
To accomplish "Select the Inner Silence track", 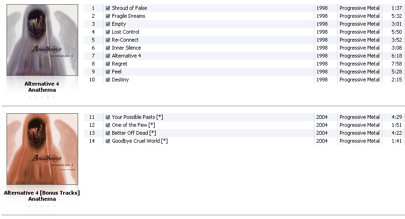I will 244,48.
